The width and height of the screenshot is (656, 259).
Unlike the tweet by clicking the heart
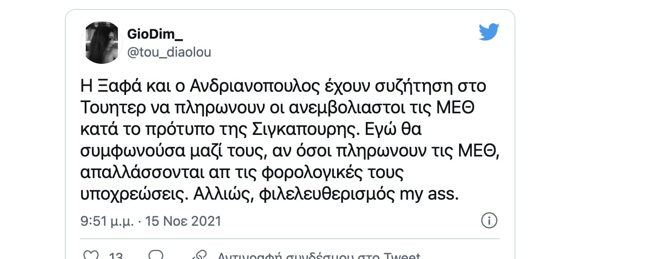pyautogui.click(x=91, y=255)
